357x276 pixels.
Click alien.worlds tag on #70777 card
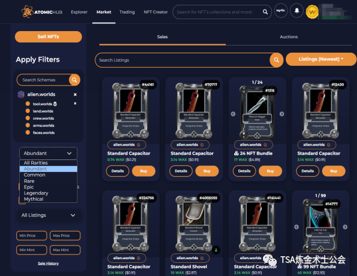point(190,145)
